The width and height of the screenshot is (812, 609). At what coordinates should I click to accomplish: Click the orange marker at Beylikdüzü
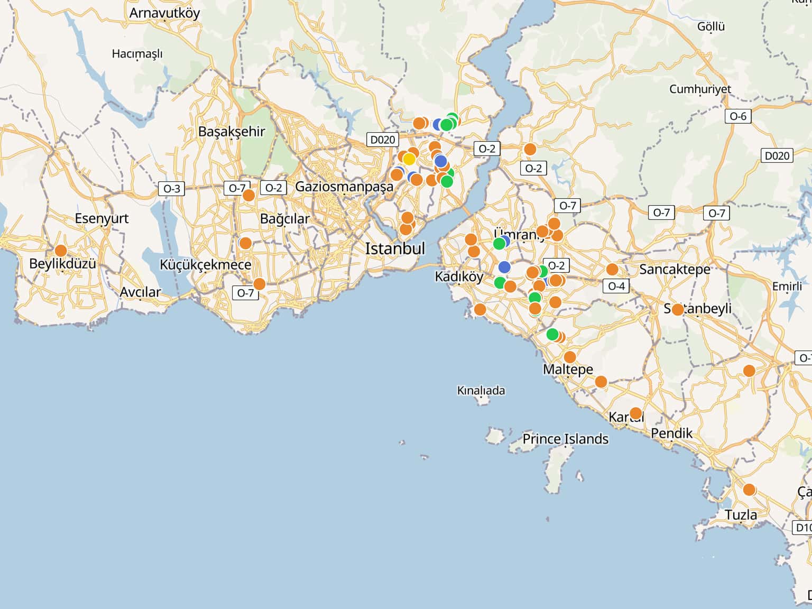coord(61,251)
